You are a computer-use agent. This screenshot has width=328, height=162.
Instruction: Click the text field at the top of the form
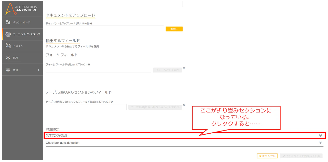point(114,4)
